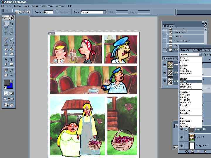This screenshot has height=158, width=211.
Task: Select the Path Selection tool
Action: point(6,59)
